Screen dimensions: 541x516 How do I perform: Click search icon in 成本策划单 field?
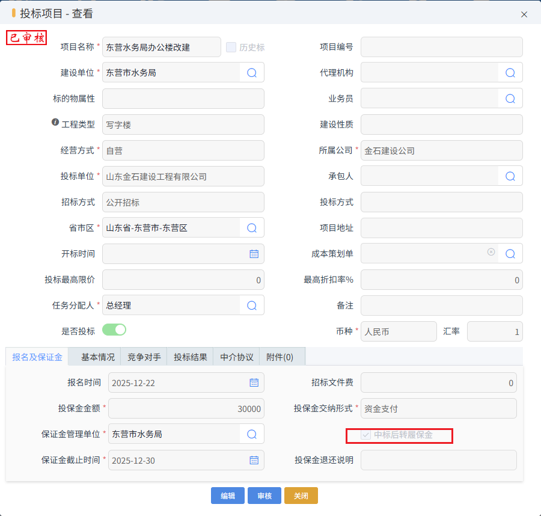510,254
